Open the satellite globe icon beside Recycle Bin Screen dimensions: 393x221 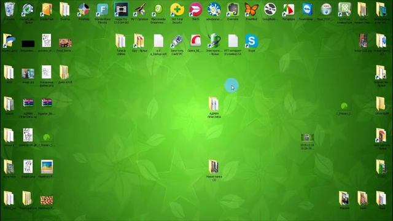[x=28, y=10]
